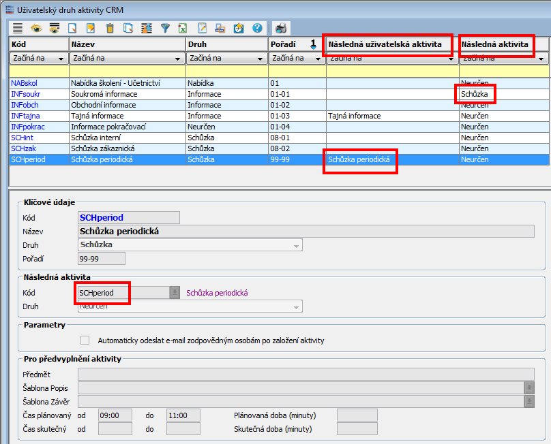Open the SCHperiod code dropdown arrow
The width and height of the screenshot is (551, 444).
175,293
